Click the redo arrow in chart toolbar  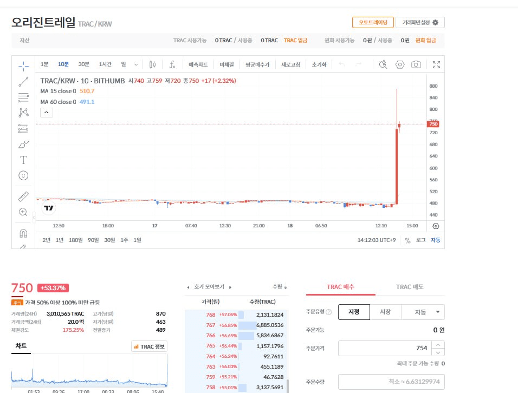[x=359, y=64]
